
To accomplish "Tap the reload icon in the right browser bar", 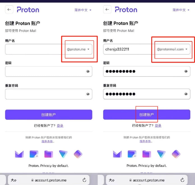I will 182,180.
